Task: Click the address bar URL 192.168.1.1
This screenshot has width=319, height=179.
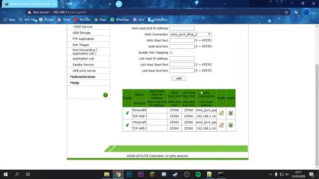Action: (x=70, y=12)
